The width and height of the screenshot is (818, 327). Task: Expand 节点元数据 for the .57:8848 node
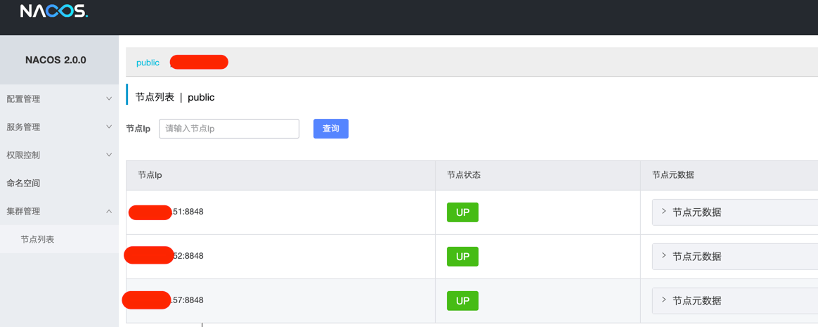696,301
